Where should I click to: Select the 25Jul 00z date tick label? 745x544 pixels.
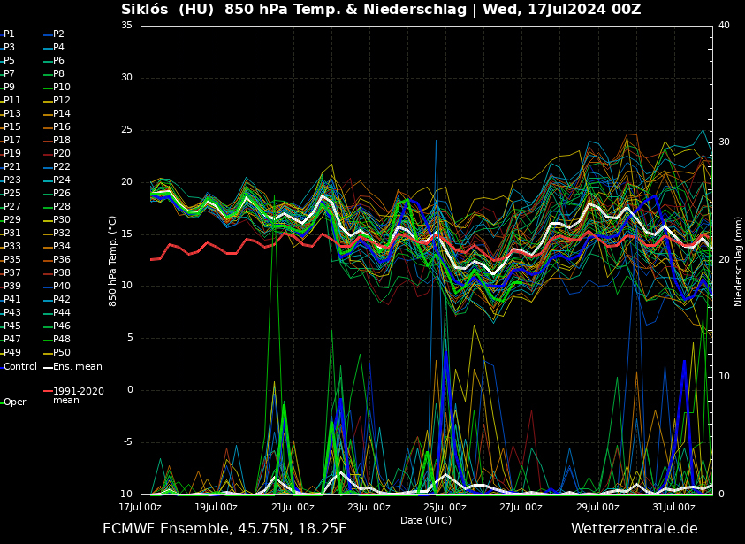(x=445, y=507)
